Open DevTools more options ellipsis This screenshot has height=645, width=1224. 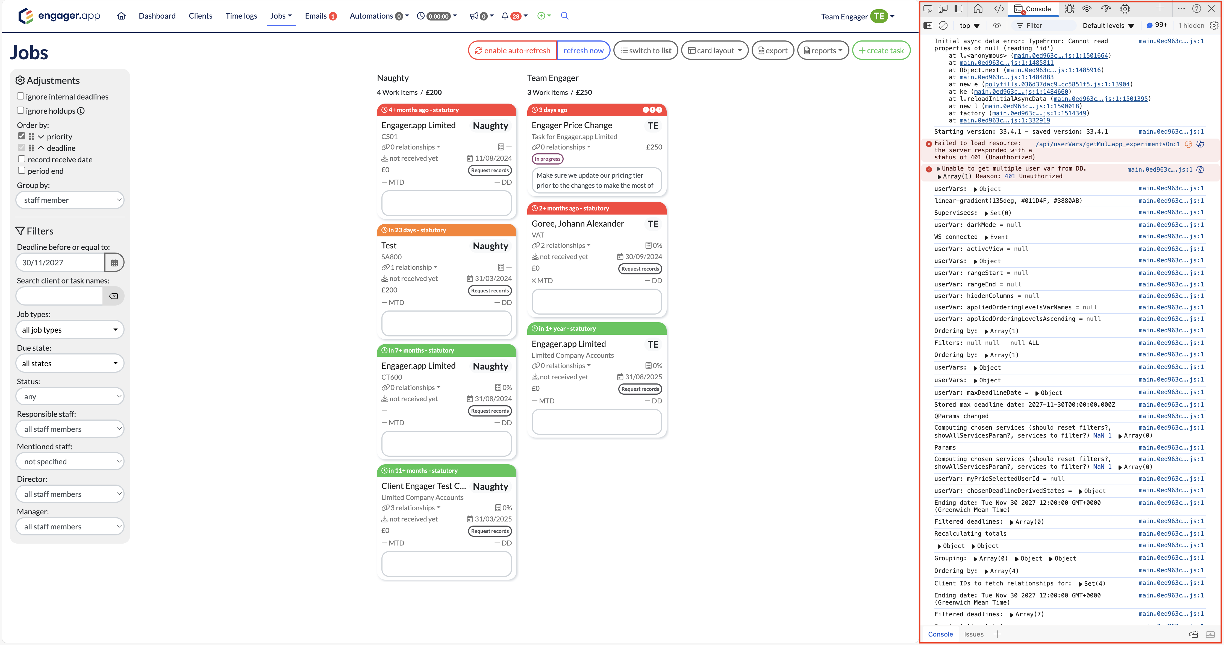coord(1181,8)
